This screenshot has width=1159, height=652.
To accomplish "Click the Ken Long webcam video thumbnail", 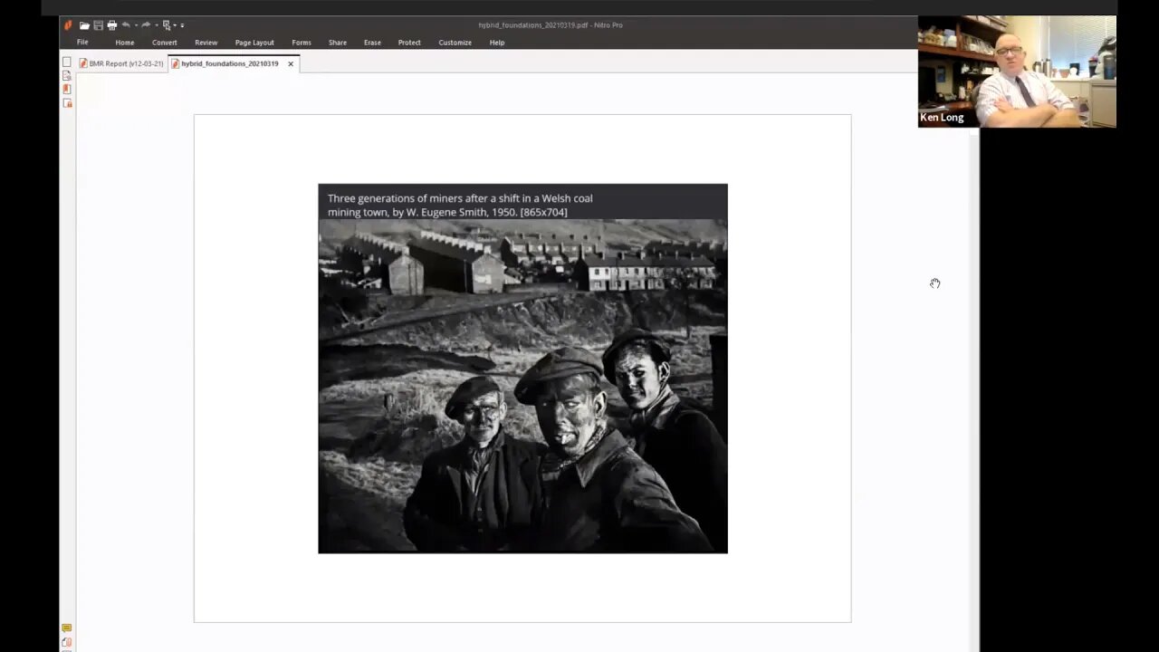I will pyautogui.click(x=1017, y=71).
